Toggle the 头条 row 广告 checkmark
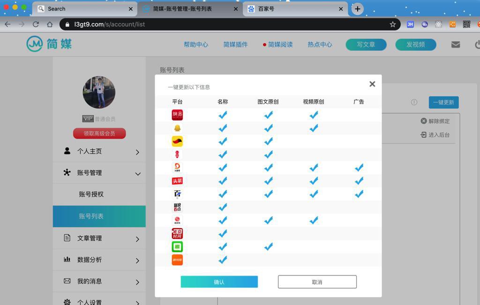The image size is (480, 305). click(359, 181)
